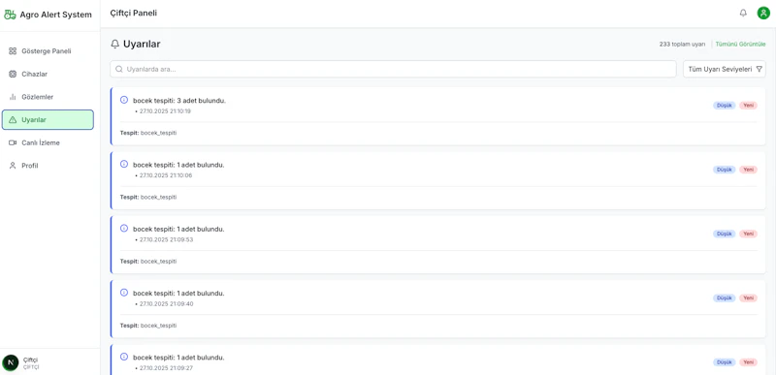The height and width of the screenshot is (375, 776).
Task: Click the timestamp 27.10.2025 21:09:40
Action: (166, 304)
